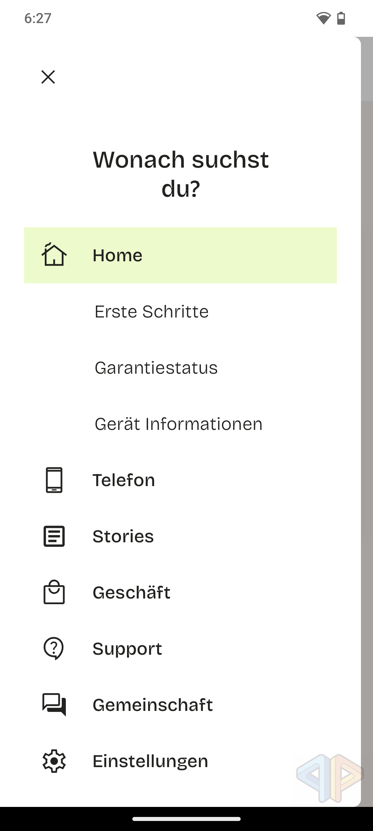Open the Geschäft store section
Screen dimensions: 373x831
click(x=131, y=592)
